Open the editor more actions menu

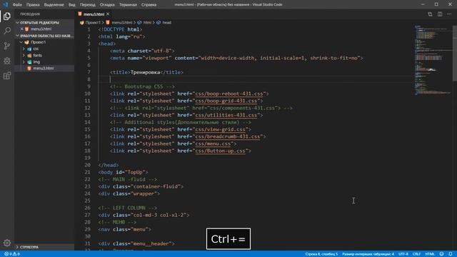coord(449,14)
